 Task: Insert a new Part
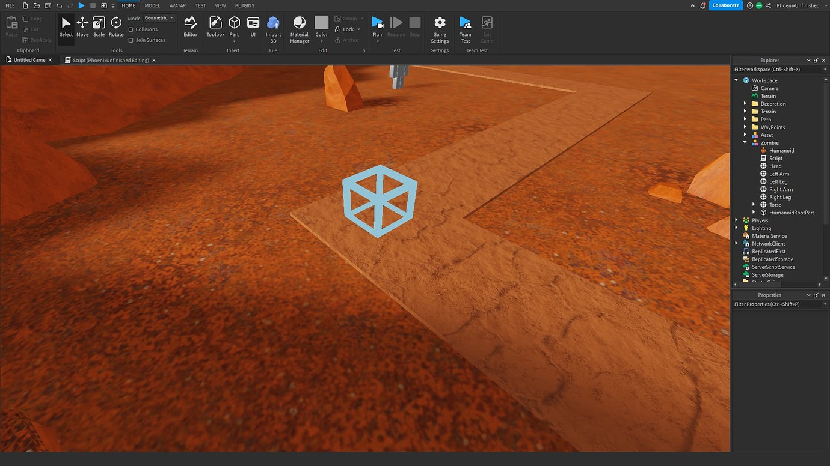pyautogui.click(x=234, y=26)
